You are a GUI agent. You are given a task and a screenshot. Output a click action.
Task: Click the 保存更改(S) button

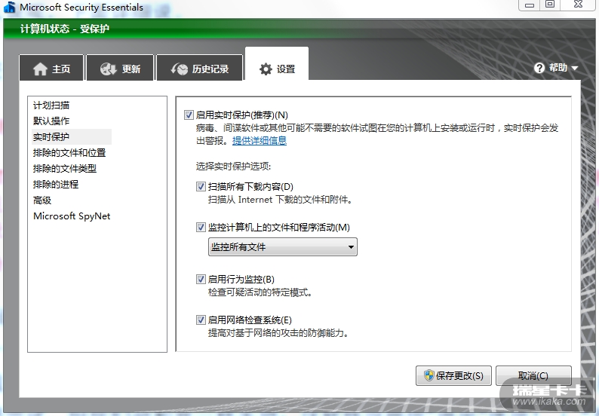tap(453, 375)
